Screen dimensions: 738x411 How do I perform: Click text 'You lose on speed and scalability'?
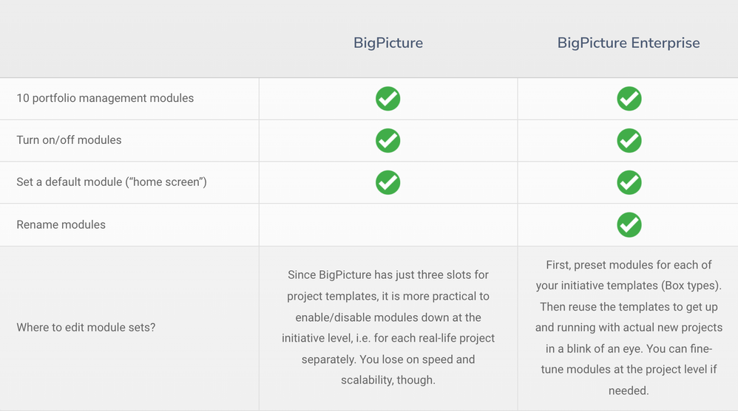click(x=389, y=370)
